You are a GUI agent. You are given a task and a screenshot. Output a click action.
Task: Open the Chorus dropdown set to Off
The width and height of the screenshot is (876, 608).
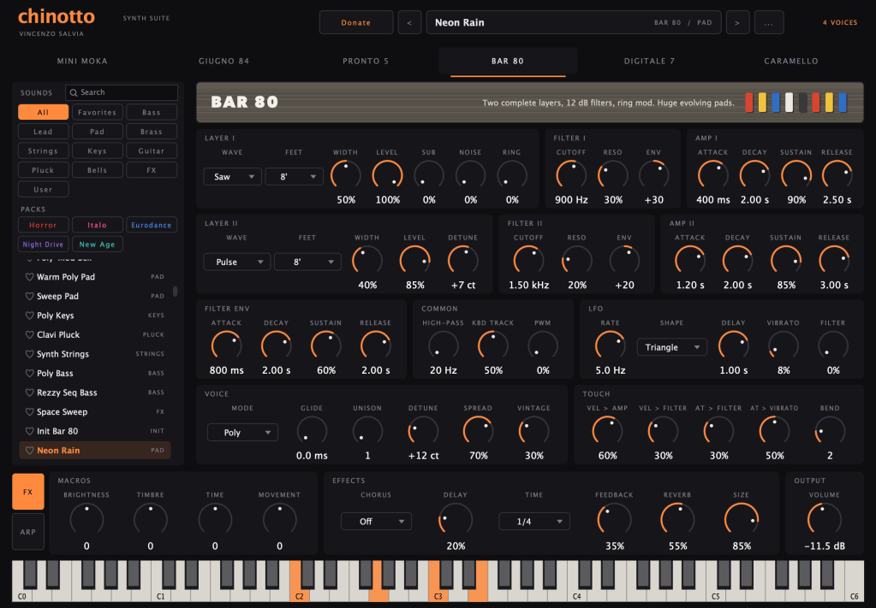pyautogui.click(x=376, y=522)
